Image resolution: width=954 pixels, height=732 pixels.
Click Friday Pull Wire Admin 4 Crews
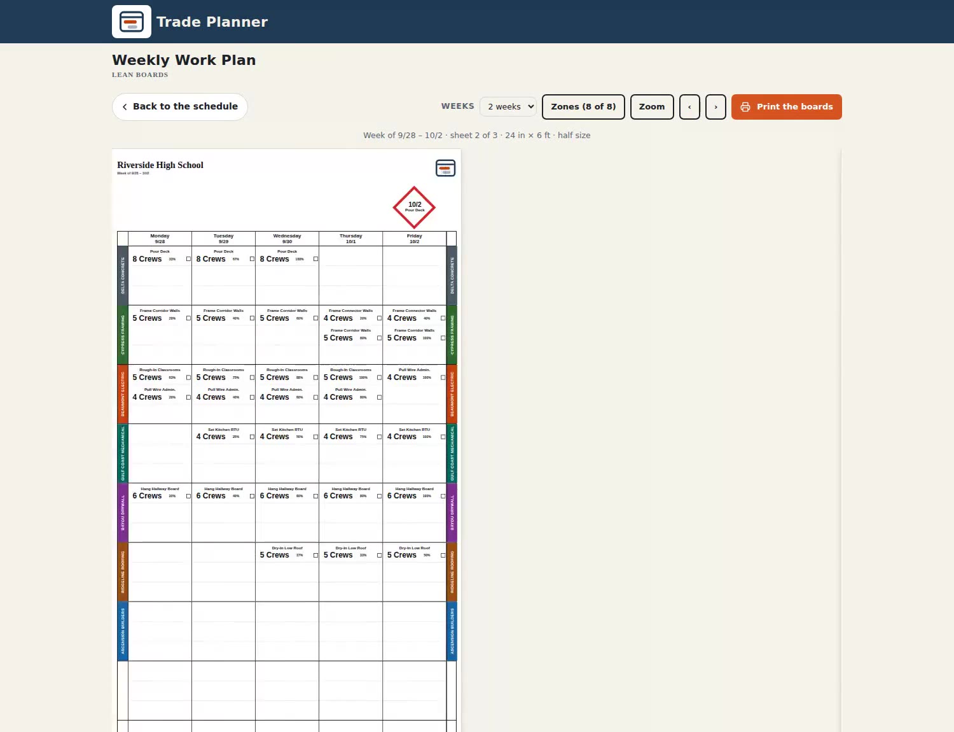(x=414, y=375)
